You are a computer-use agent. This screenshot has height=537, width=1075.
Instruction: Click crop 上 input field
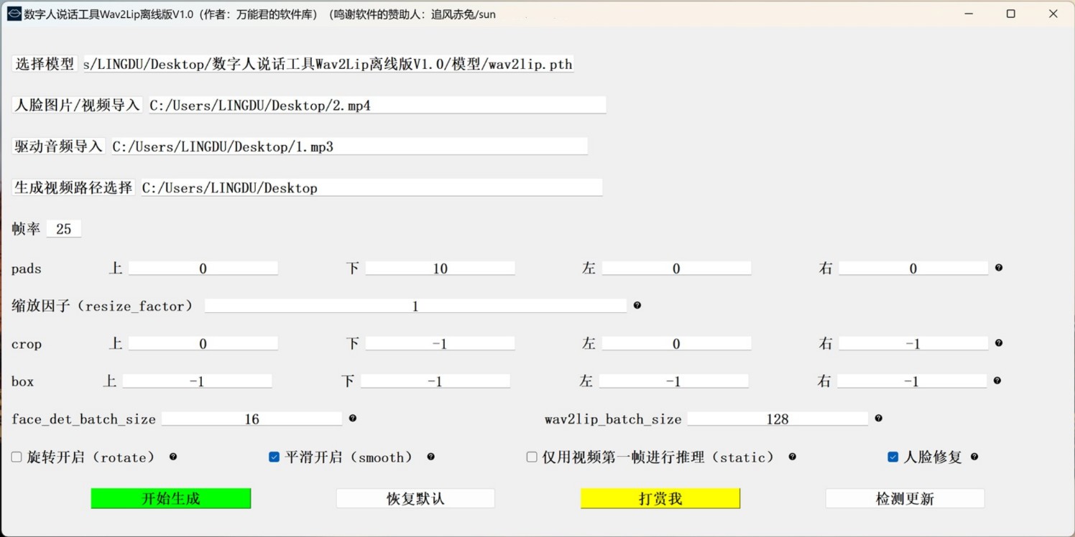click(203, 344)
